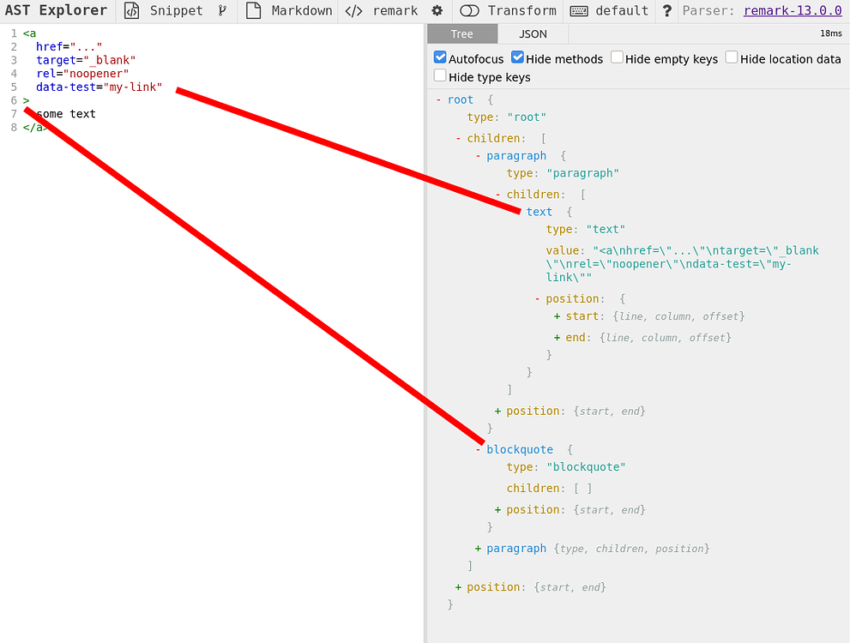The height and width of the screenshot is (643, 850).
Task: Click the Snippet code file icon
Action: (x=131, y=11)
